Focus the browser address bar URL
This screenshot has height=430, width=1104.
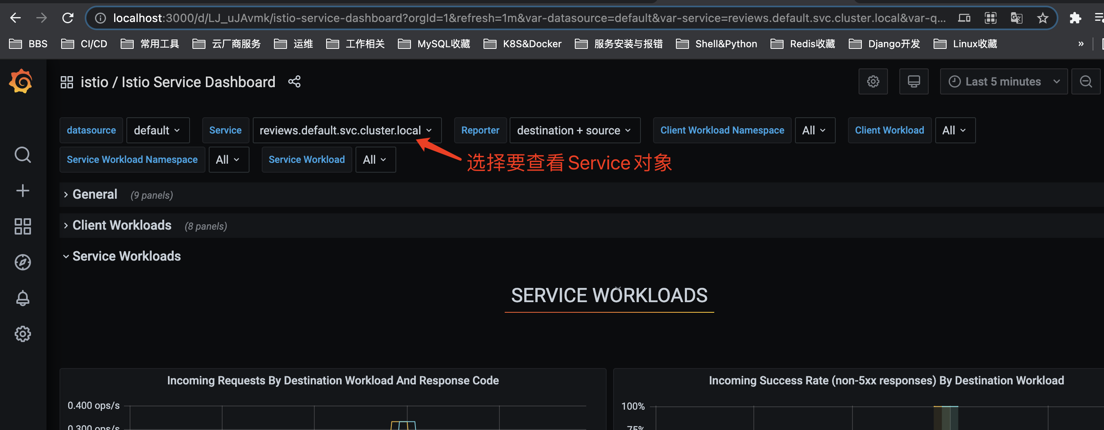click(529, 18)
